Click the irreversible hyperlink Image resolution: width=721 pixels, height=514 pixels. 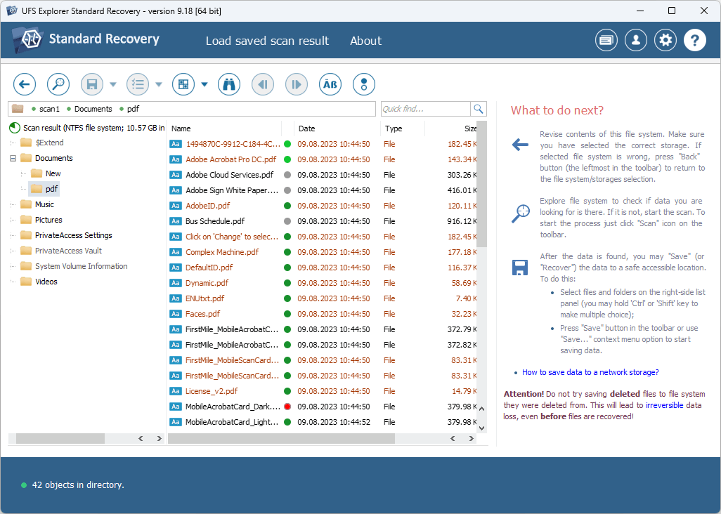click(665, 405)
